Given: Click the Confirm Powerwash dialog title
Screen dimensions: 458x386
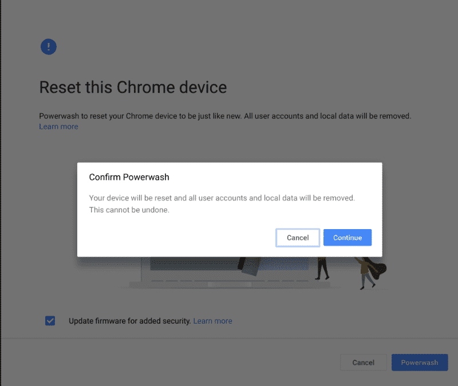Looking at the screenshot, I should (x=129, y=177).
